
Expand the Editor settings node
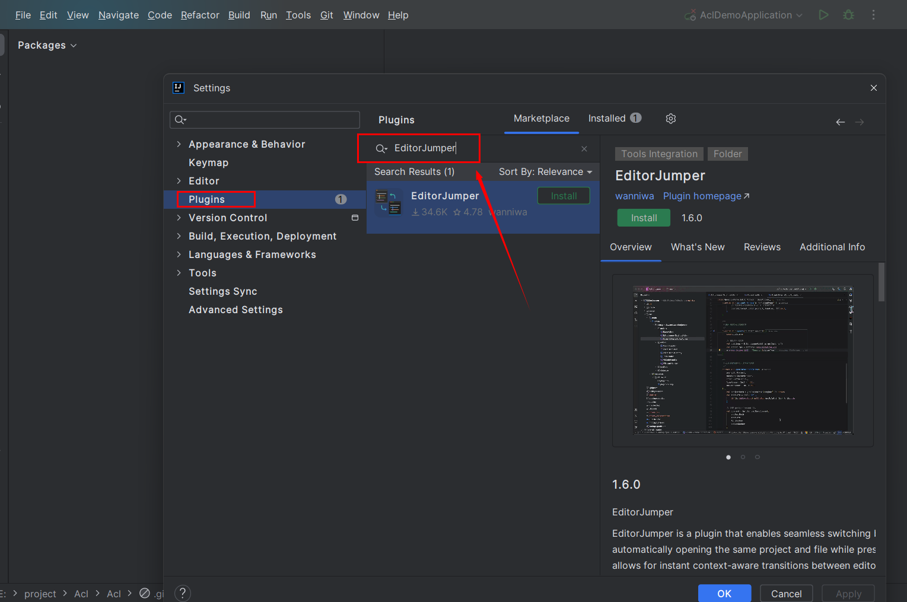click(179, 181)
